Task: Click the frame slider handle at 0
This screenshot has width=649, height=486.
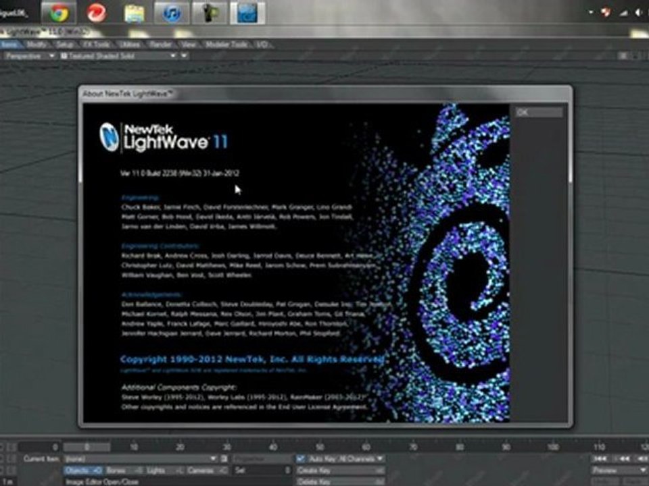Action: 87,447
